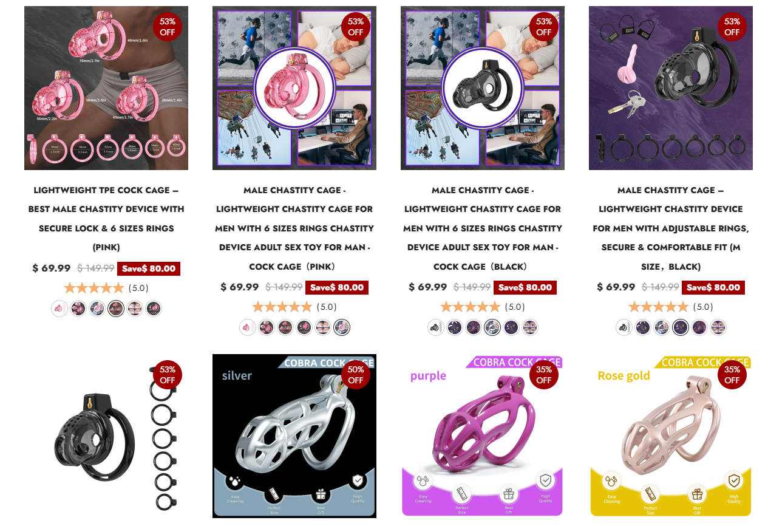Select the highlighted fourth swatch under the M Size Black product
This screenshot has height=526, width=768.
[681, 328]
